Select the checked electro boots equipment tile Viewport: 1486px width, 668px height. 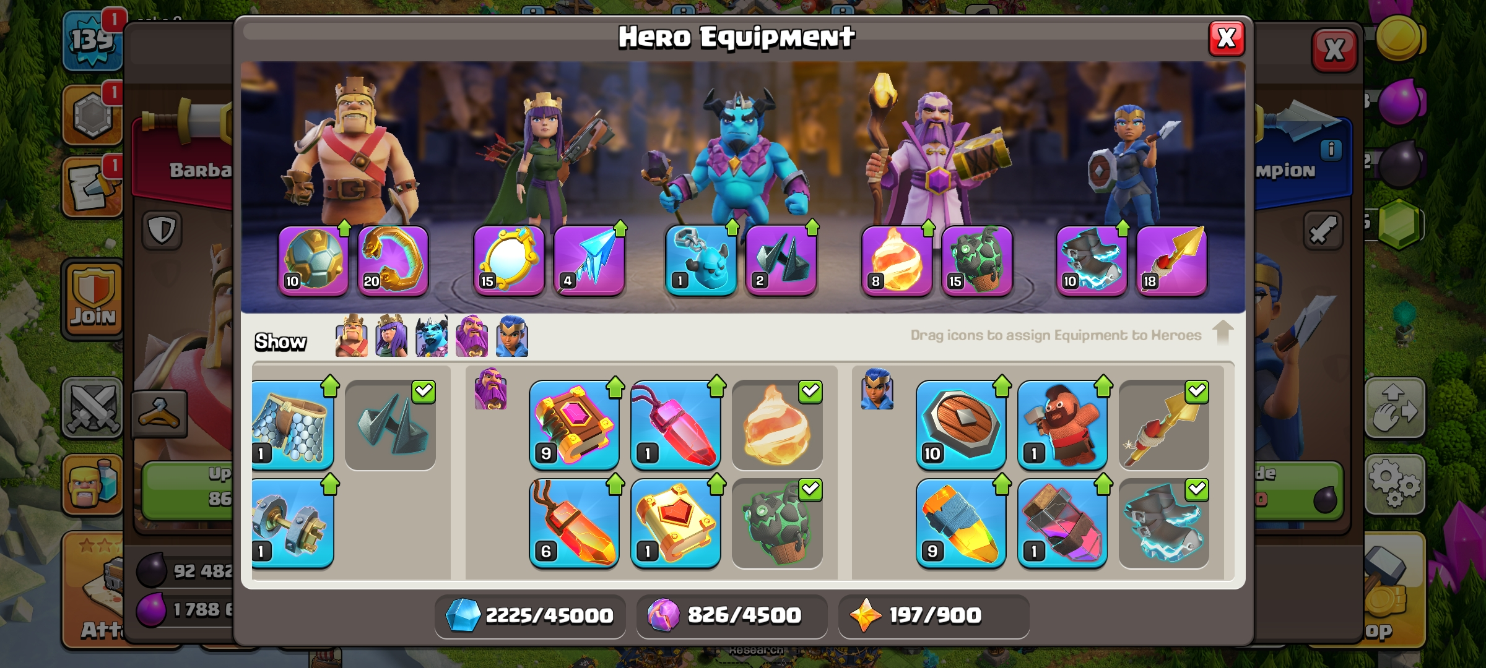point(1164,523)
